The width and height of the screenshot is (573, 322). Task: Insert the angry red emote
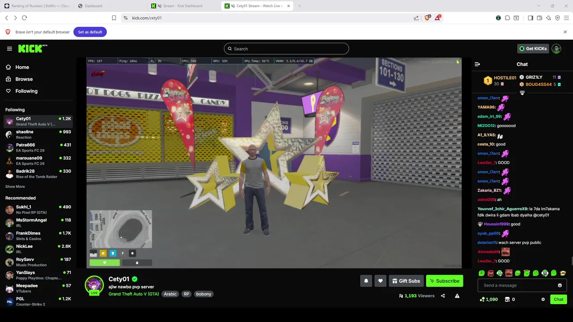click(491, 273)
